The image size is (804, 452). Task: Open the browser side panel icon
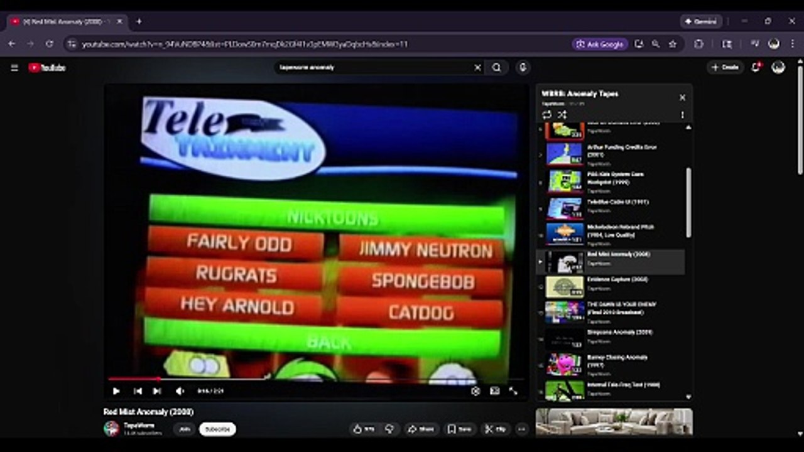727,44
